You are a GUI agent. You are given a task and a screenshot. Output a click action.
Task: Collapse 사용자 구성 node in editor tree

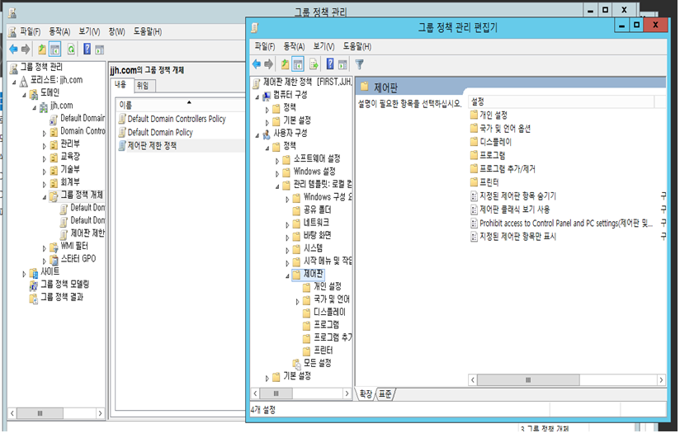[257, 135]
